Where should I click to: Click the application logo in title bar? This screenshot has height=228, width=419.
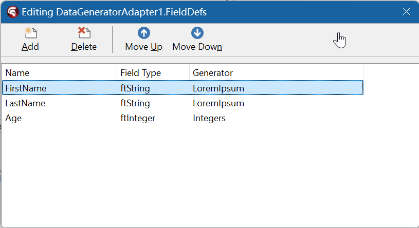(11, 11)
